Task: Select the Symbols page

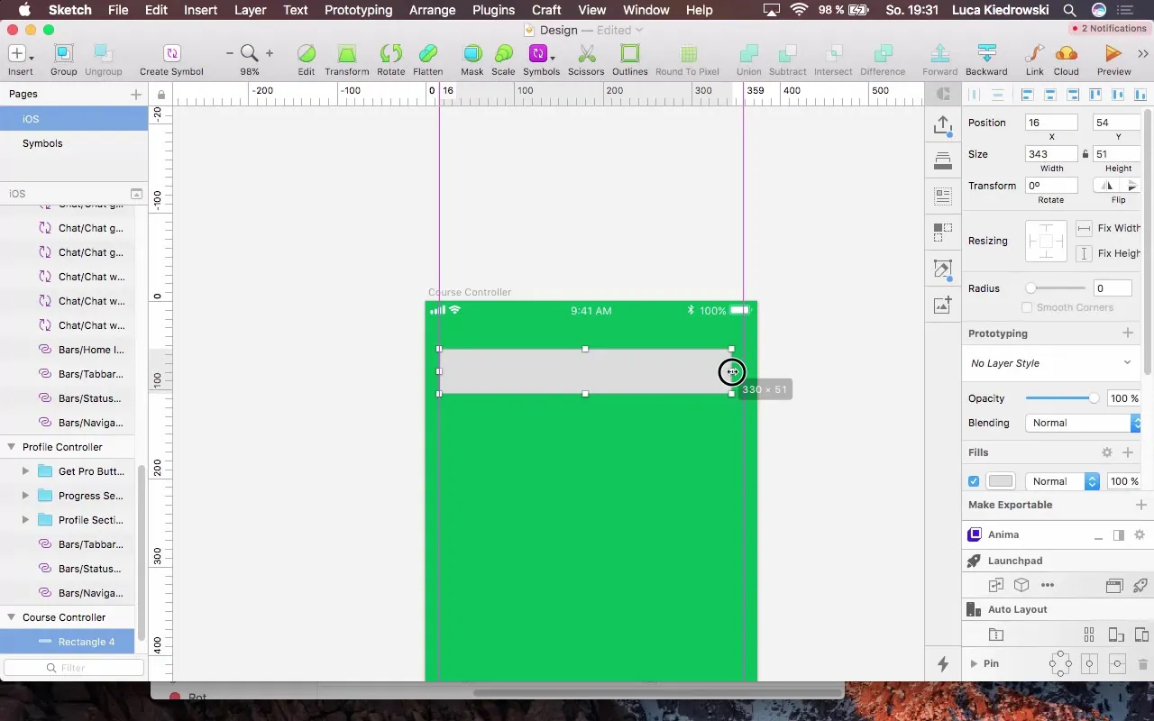Action: (x=74, y=143)
